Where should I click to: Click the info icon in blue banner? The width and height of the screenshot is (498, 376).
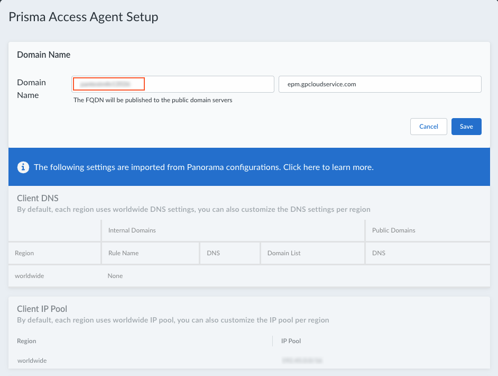pyautogui.click(x=23, y=167)
